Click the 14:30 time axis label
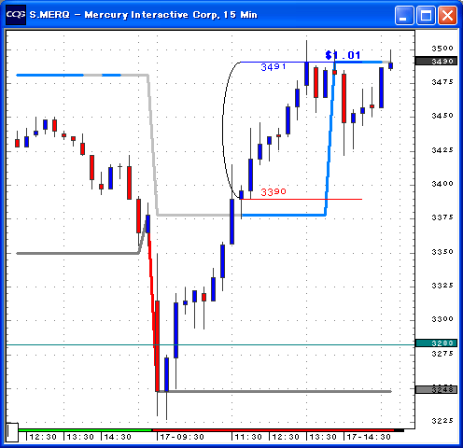 (x=118, y=437)
